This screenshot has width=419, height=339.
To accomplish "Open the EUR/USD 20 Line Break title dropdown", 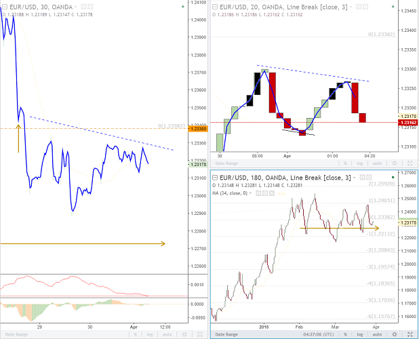I will (x=351, y=7).
